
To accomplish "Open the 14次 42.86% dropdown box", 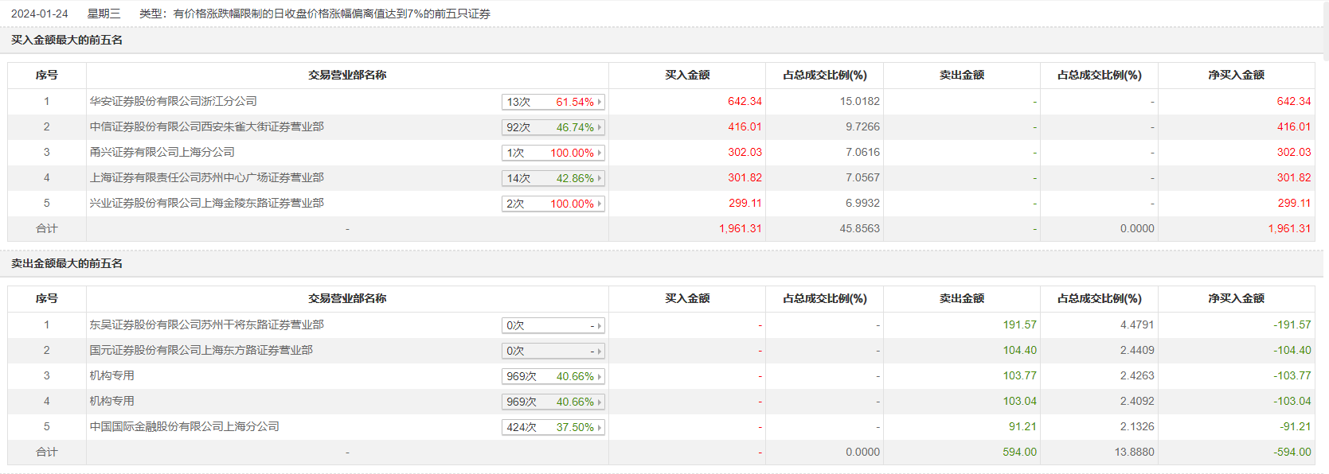I will pyautogui.click(x=553, y=178).
